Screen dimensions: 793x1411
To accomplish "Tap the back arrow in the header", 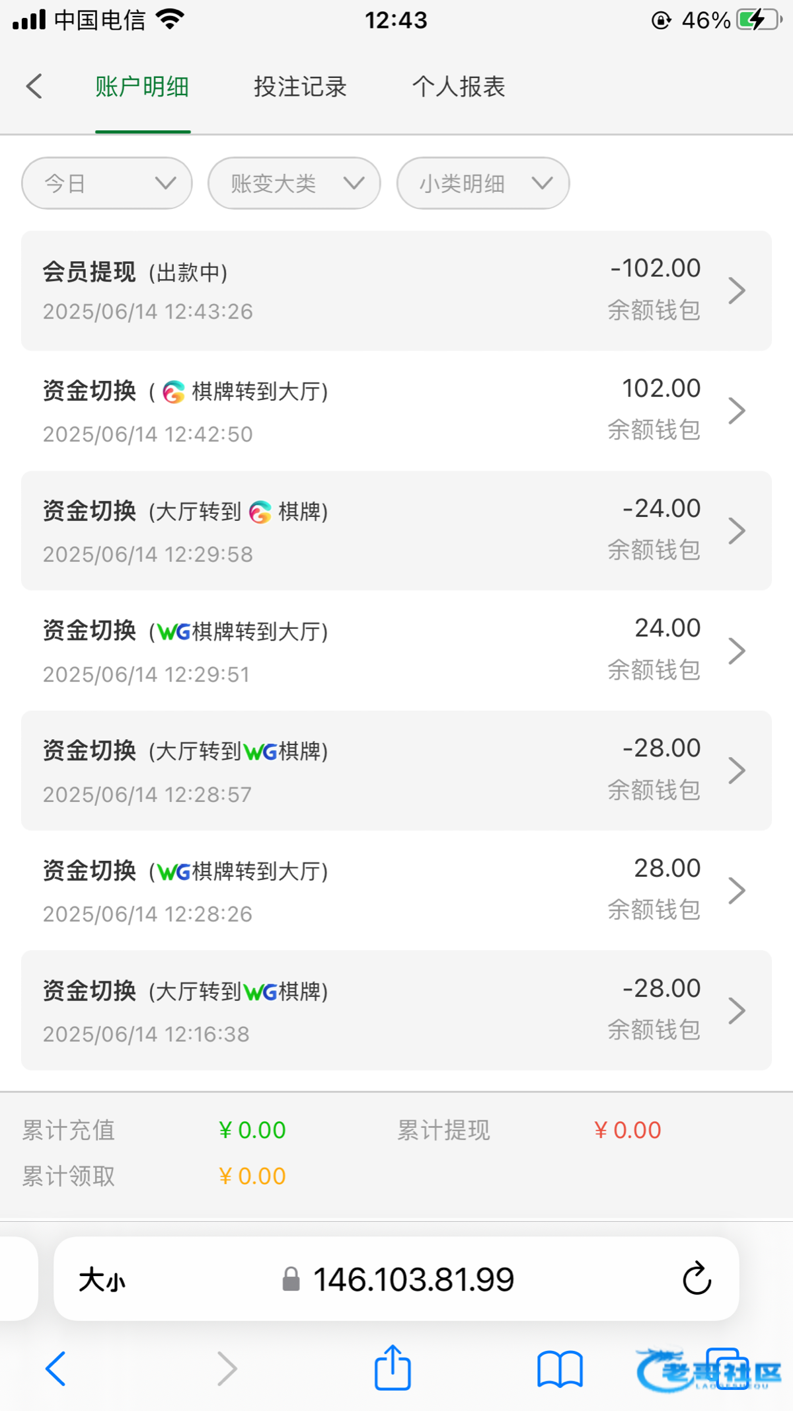I will (34, 87).
